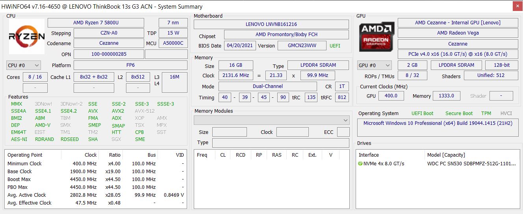
Task: Click the Memory Clock value 2131.6 MHz
Action: tap(236, 75)
